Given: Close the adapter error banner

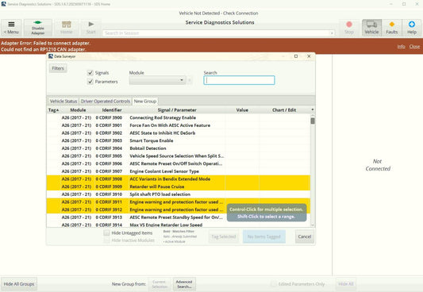Looking at the screenshot, I should [414, 46].
